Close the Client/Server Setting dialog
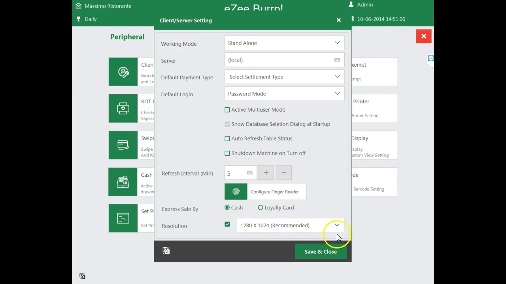 [x=339, y=20]
